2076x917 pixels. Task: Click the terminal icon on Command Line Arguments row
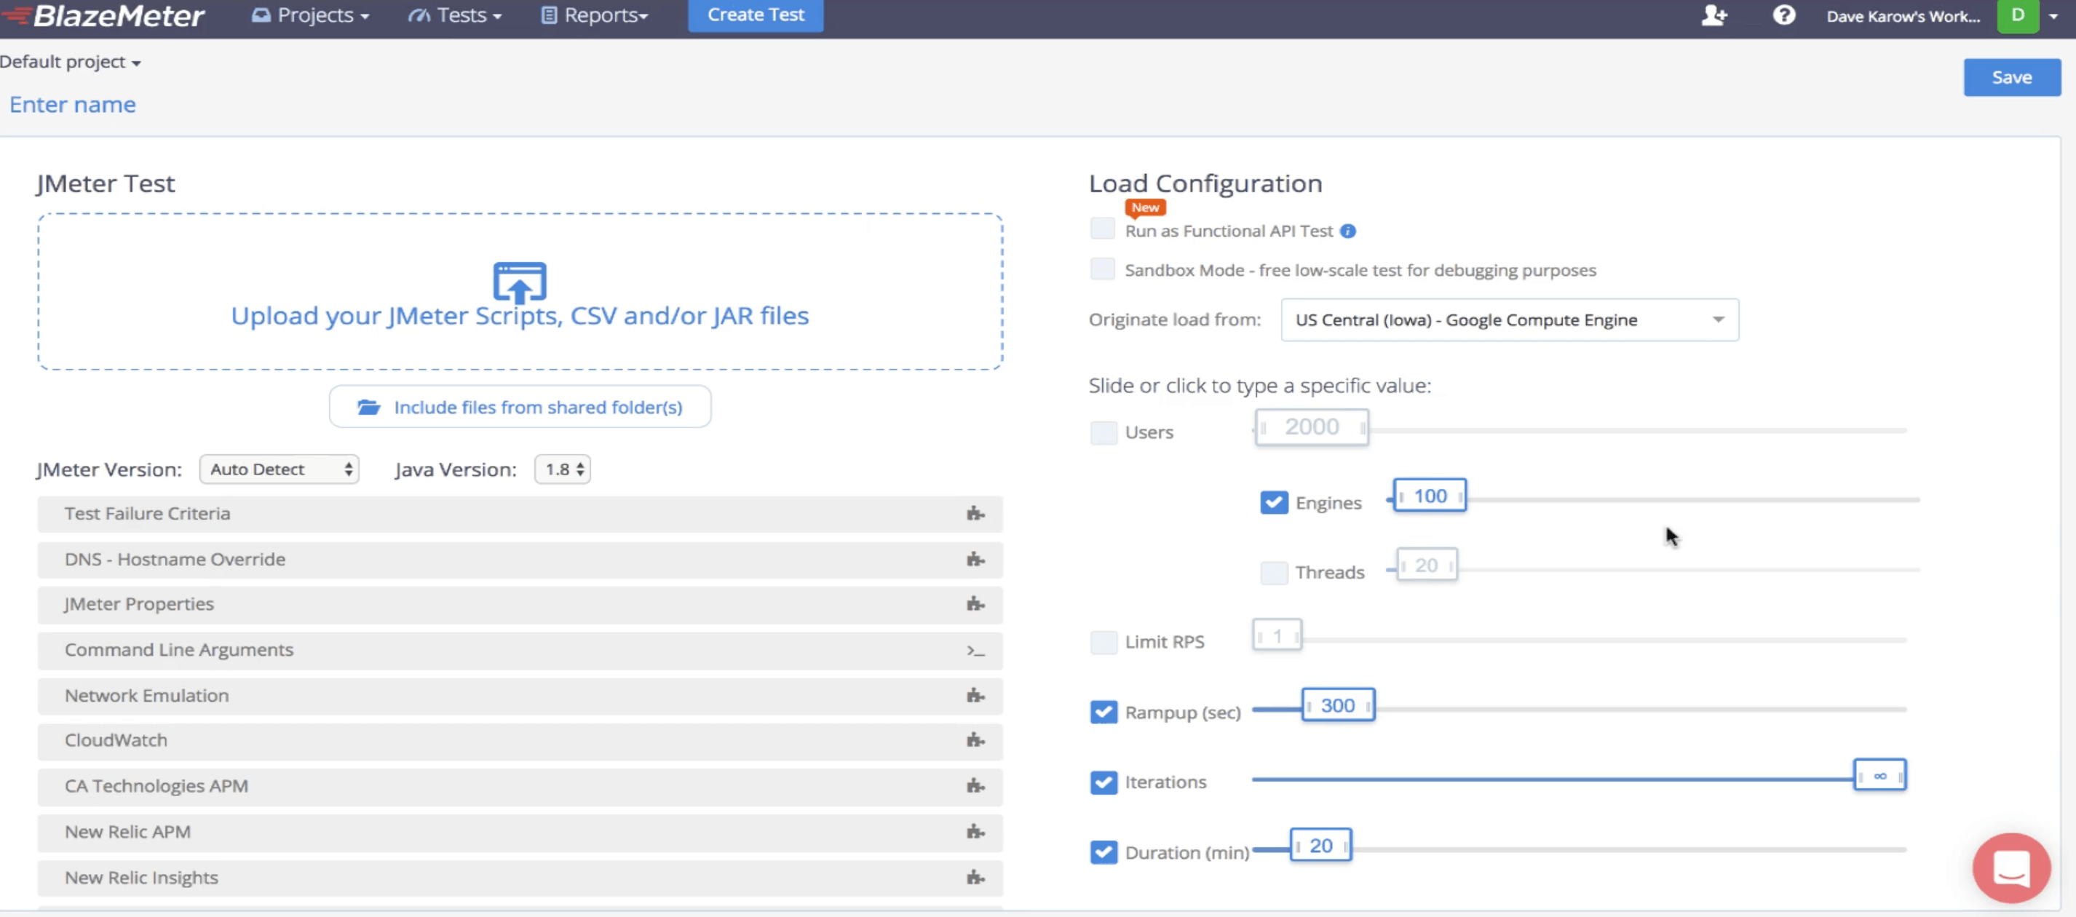975,651
